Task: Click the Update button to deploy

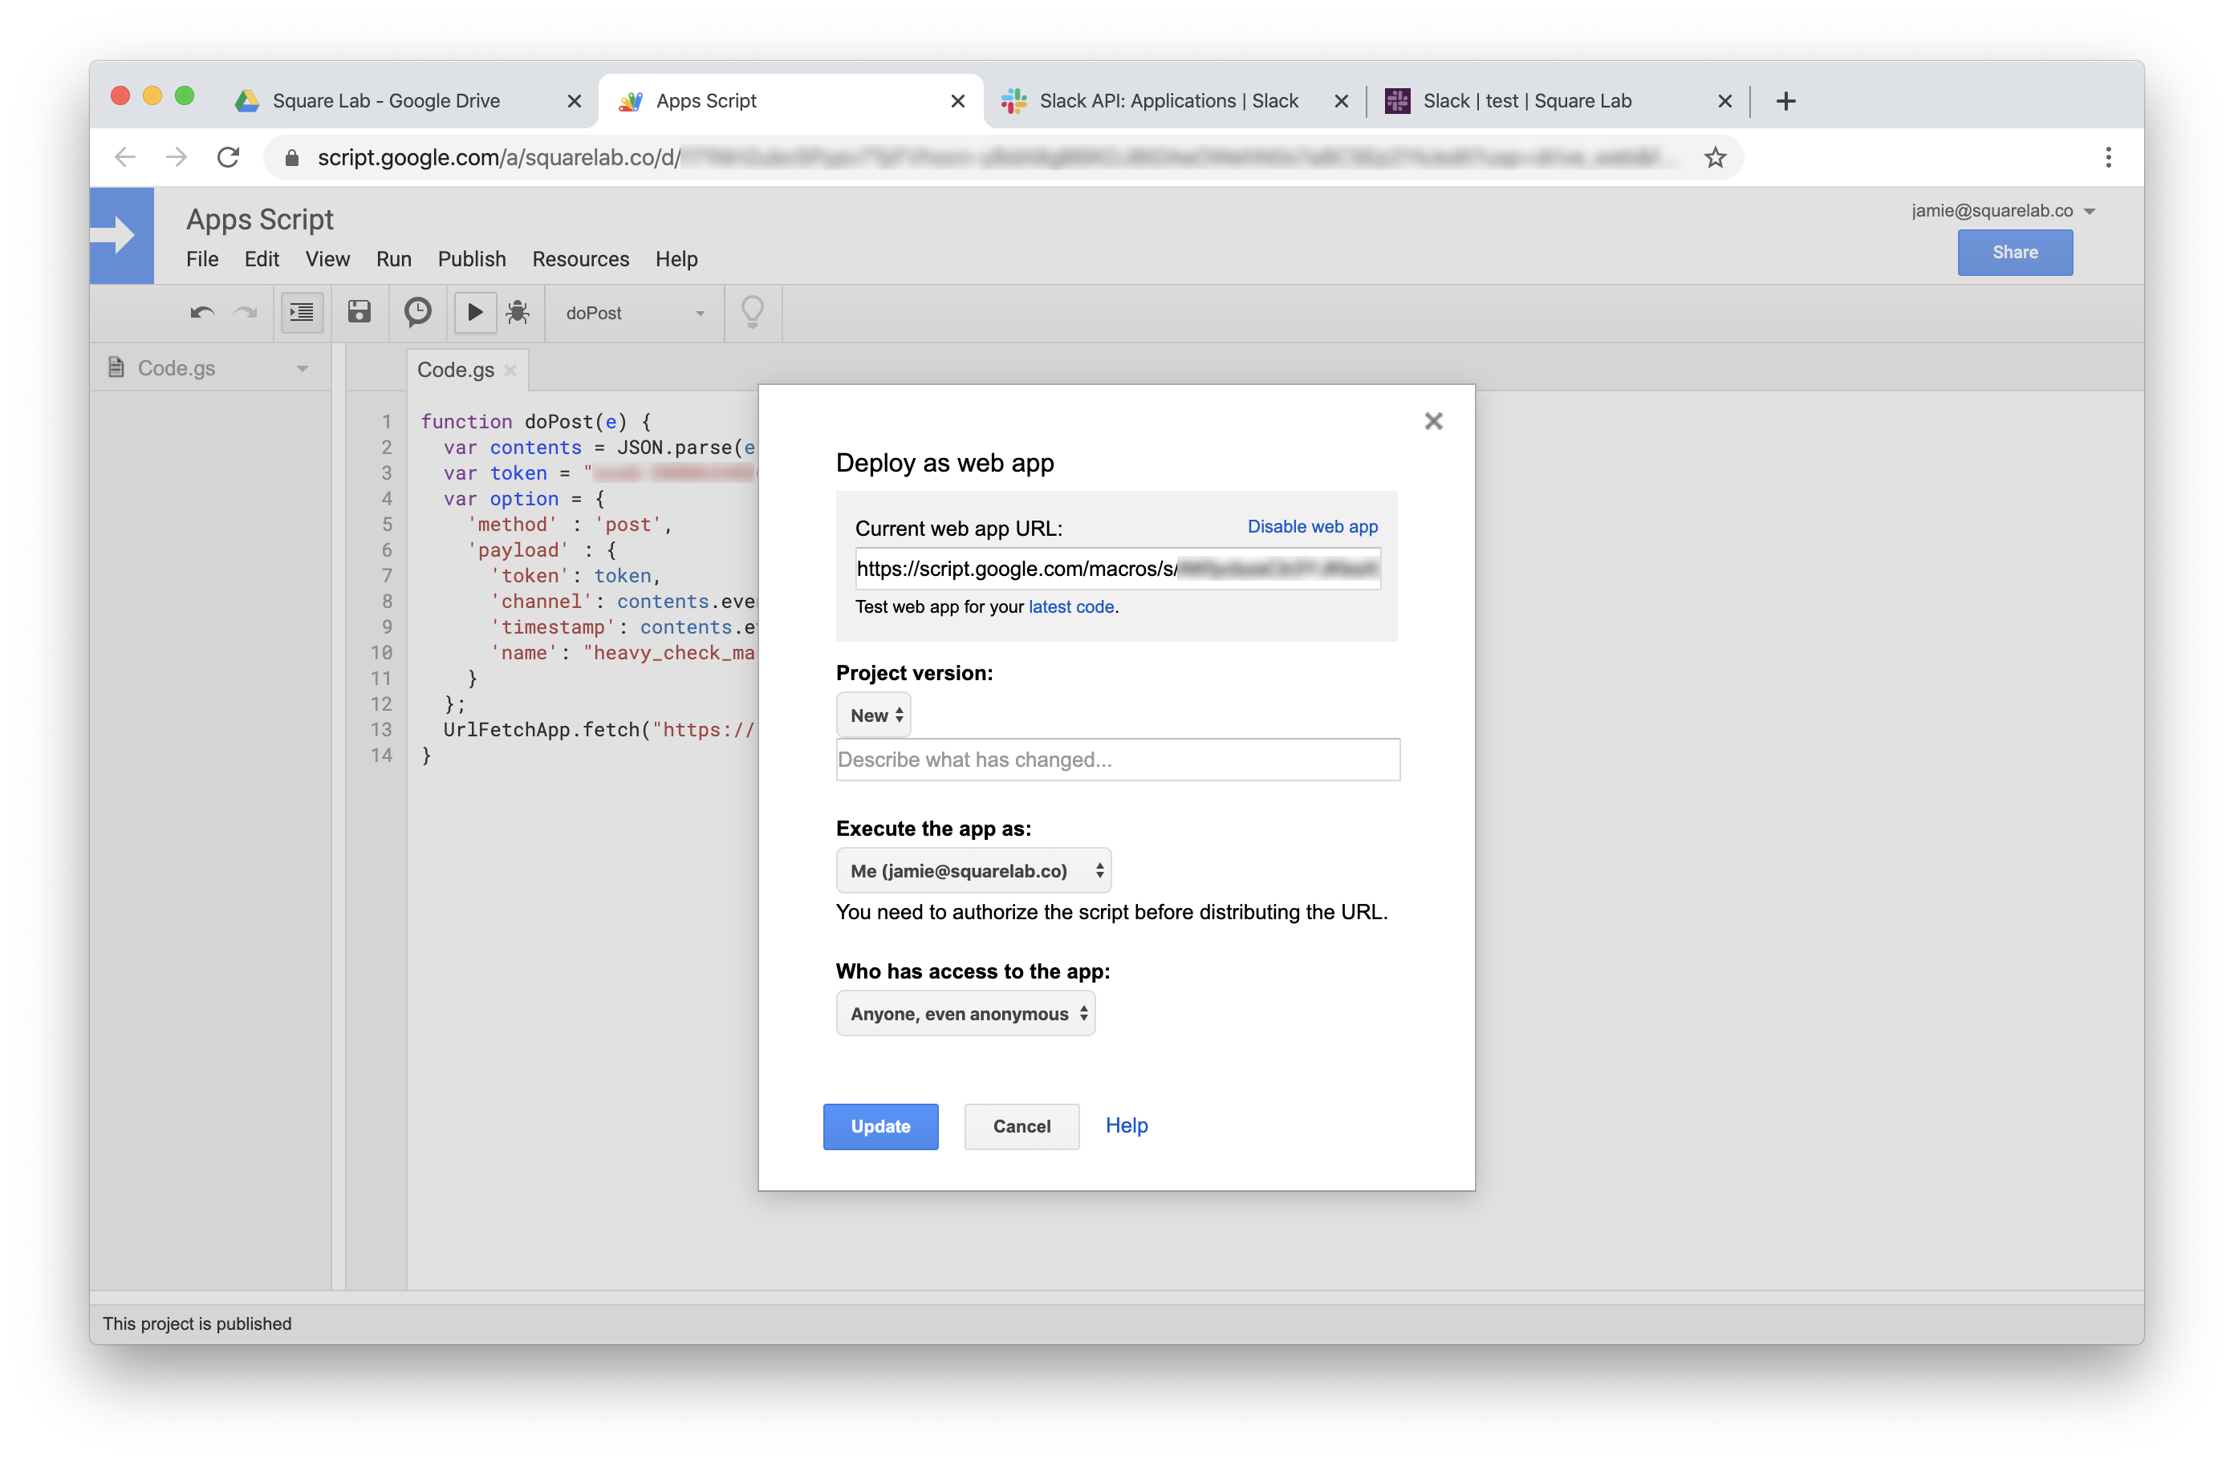Action: 880,1127
